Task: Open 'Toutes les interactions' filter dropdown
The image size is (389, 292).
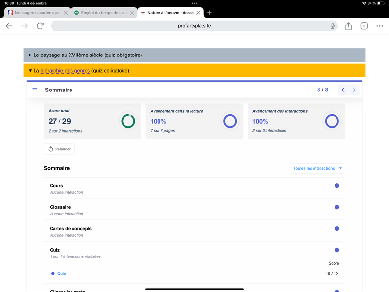Action: 317,168
